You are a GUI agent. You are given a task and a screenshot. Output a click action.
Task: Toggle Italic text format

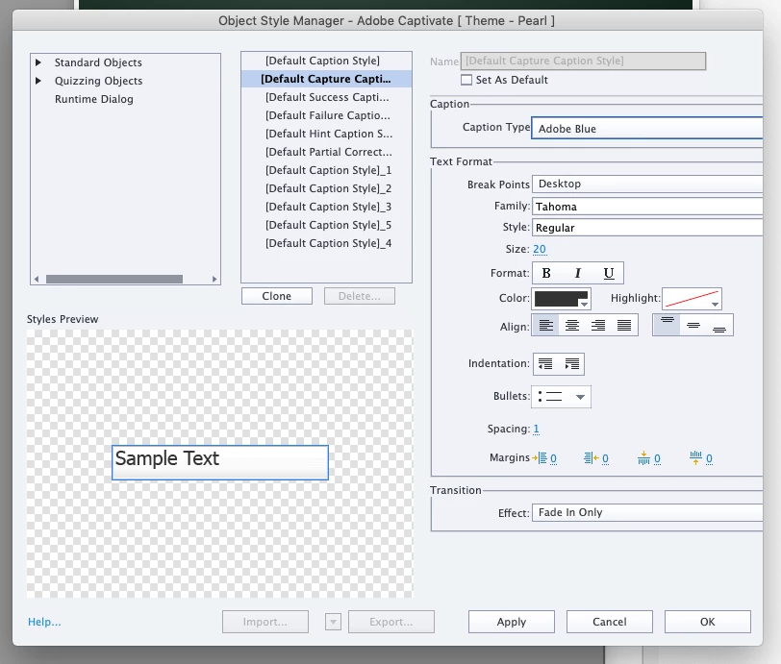pyautogui.click(x=578, y=273)
